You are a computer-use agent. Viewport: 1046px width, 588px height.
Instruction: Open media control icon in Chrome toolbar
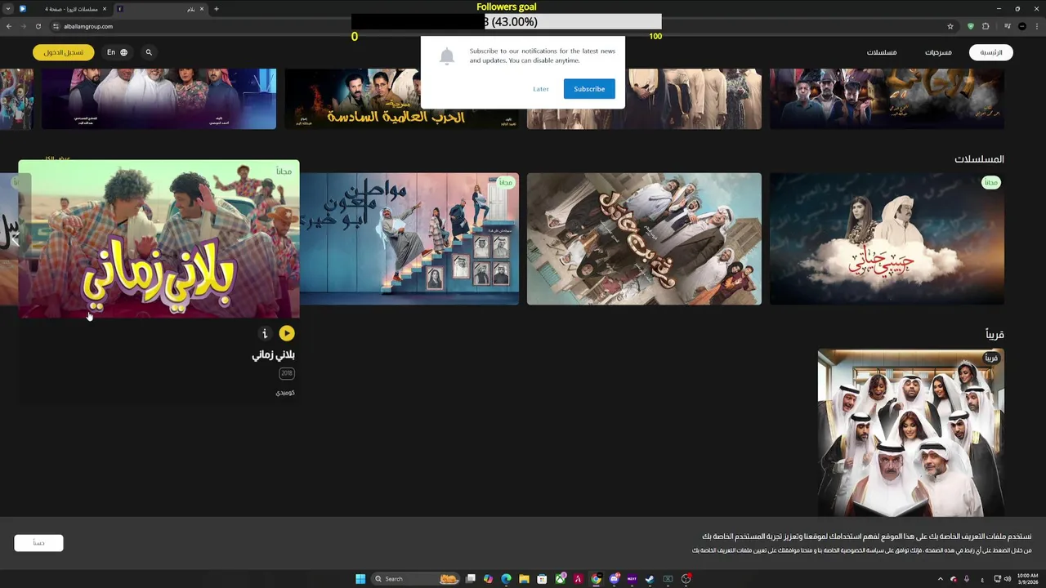1008,26
